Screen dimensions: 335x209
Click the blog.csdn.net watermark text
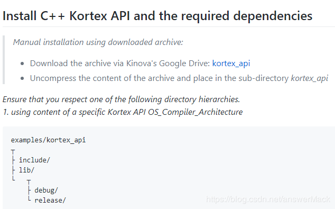point(268,199)
